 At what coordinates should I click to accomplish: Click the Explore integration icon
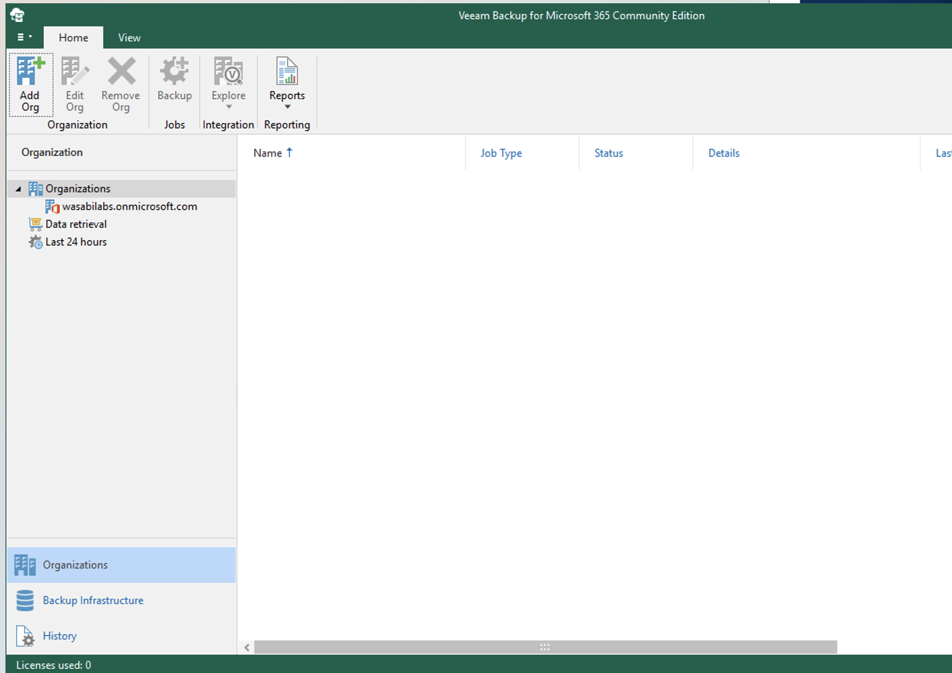click(x=228, y=71)
